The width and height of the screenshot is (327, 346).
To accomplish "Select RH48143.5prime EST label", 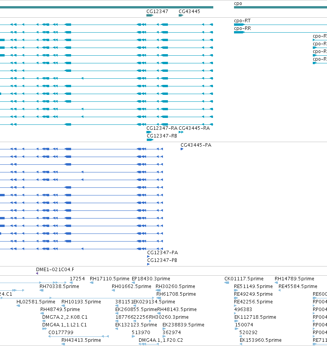I will [177, 310].
